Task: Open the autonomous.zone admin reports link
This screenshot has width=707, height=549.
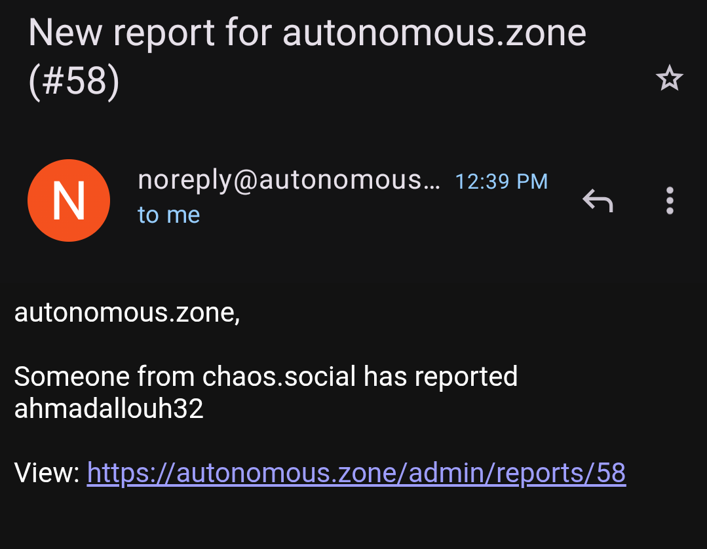Action: pos(356,472)
